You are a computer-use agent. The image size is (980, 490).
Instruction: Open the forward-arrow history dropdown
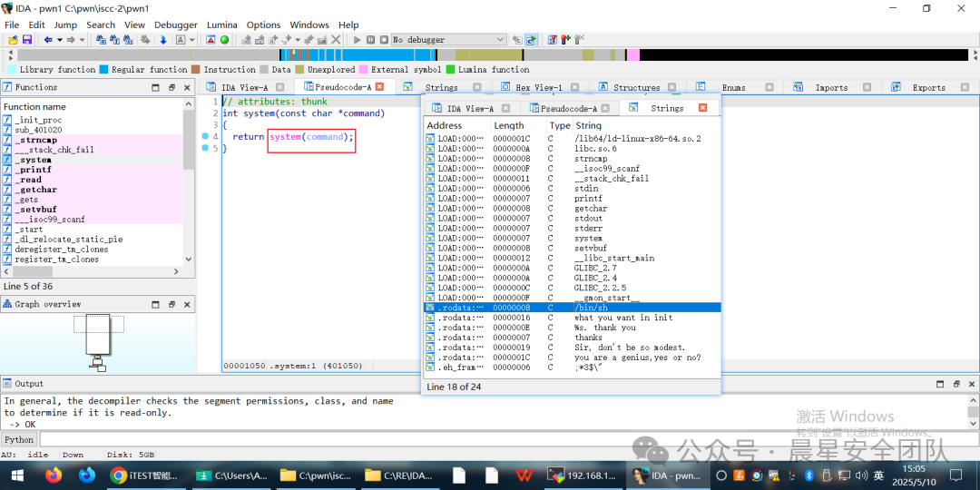(x=82, y=40)
